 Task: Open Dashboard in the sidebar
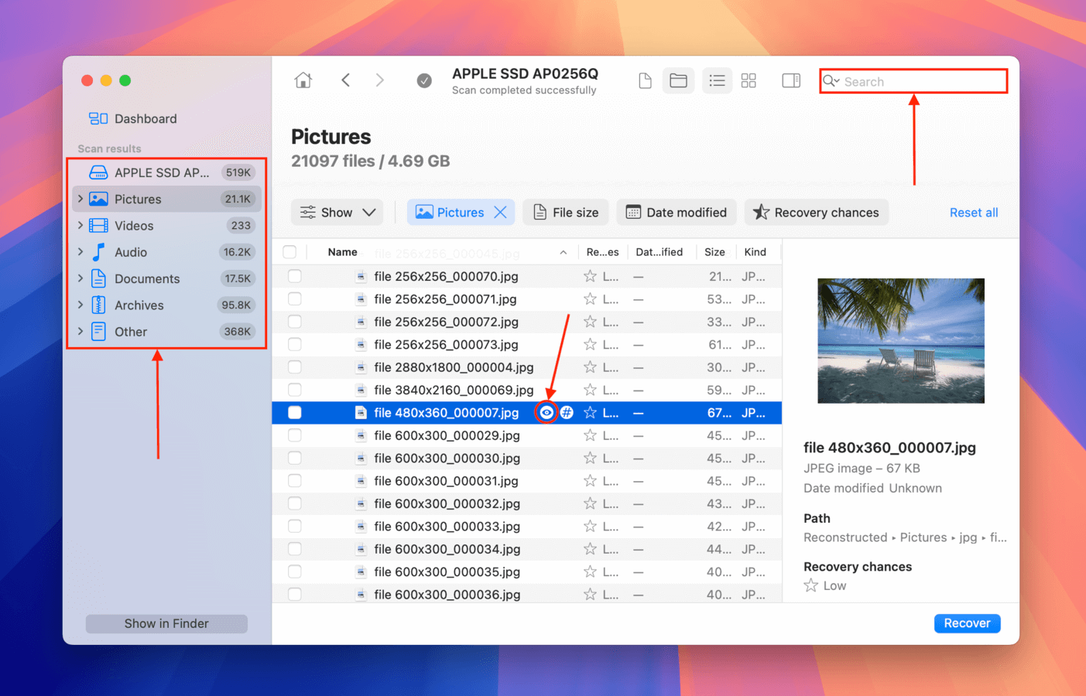pos(133,118)
